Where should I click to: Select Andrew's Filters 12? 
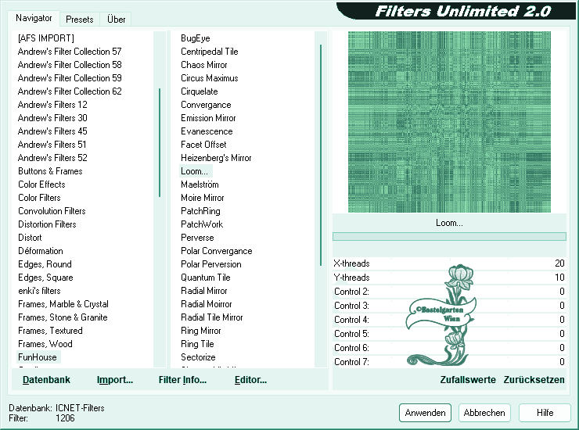(52, 105)
